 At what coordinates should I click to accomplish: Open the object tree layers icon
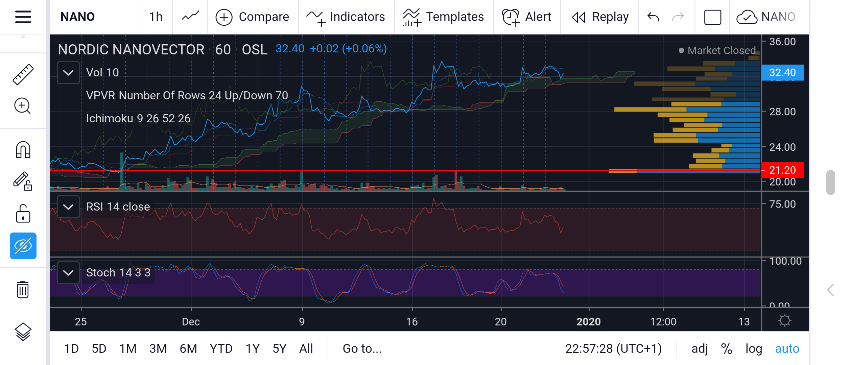click(23, 332)
